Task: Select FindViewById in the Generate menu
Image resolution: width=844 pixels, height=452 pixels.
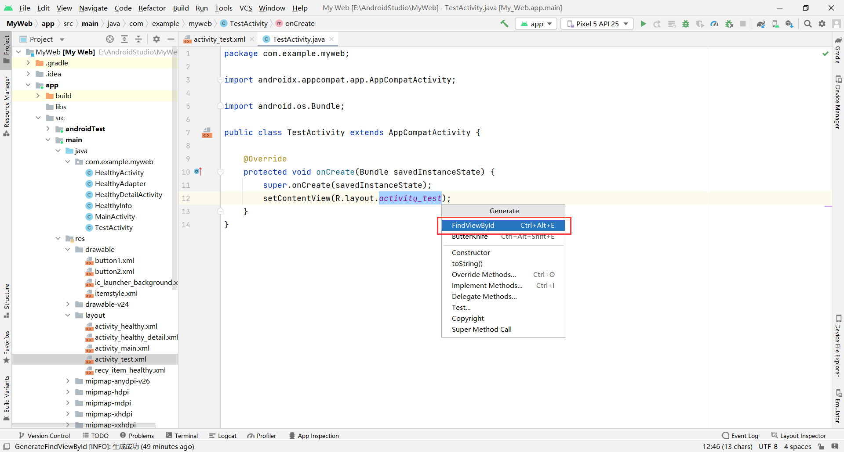Action: pos(503,225)
